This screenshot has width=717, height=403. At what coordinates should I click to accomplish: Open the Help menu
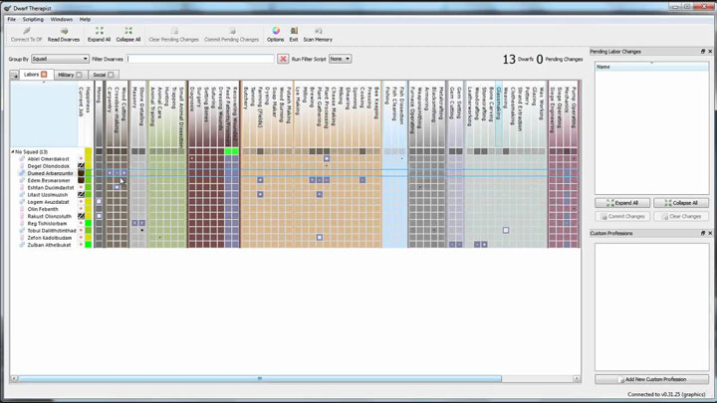[x=85, y=20]
